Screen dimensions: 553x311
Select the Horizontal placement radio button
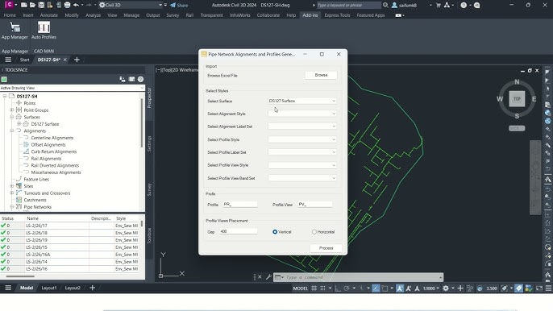coord(314,232)
